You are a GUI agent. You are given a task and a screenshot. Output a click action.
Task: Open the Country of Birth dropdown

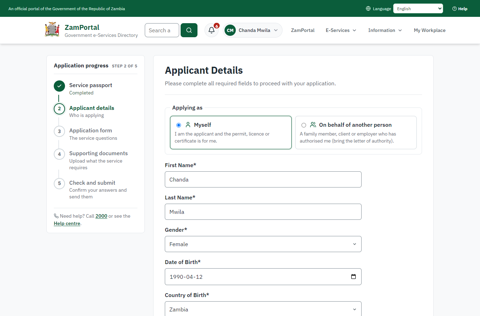pos(263,309)
